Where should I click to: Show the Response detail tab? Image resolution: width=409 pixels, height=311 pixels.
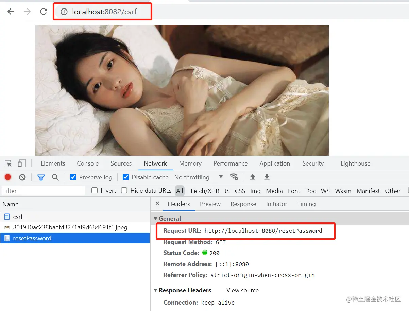[x=243, y=204]
